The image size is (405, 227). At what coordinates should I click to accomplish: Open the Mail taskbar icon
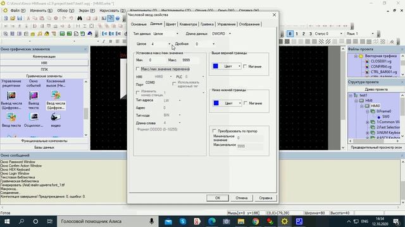(168, 221)
